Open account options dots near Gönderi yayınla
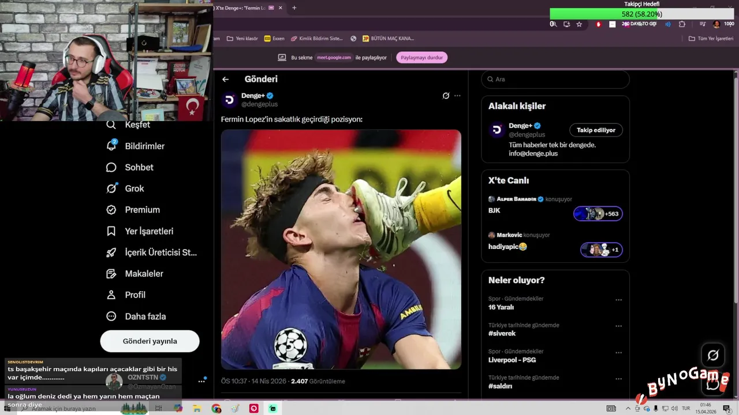 coord(201,381)
